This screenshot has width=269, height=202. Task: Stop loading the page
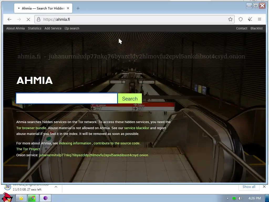click(28, 19)
